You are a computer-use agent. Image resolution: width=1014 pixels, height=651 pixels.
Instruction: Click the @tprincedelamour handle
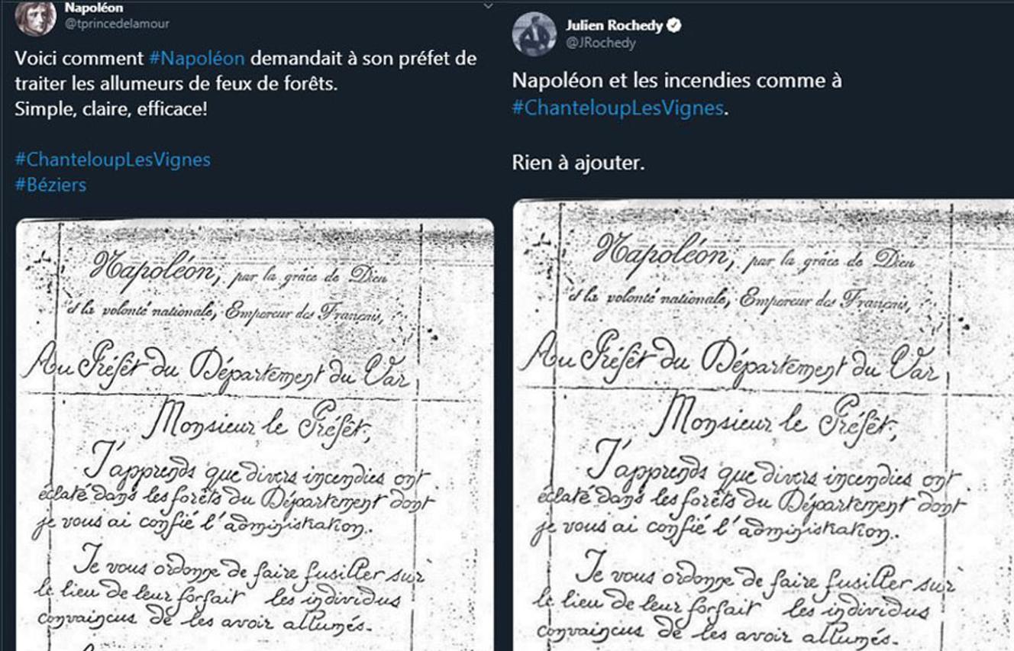click(x=117, y=24)
